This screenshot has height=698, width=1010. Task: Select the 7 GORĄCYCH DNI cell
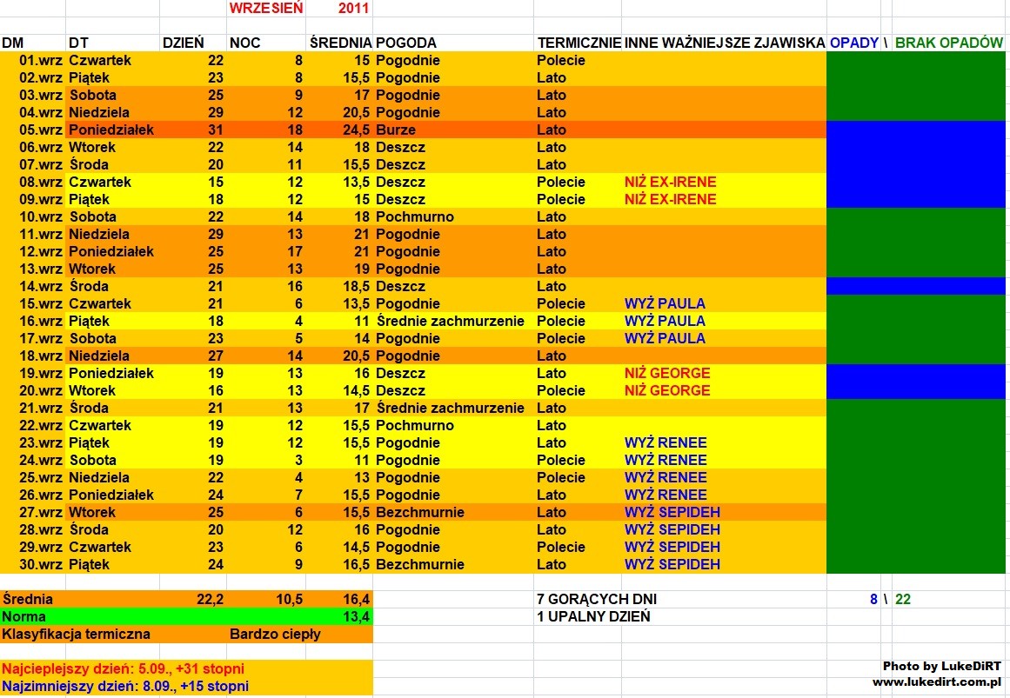pos(597,599)
